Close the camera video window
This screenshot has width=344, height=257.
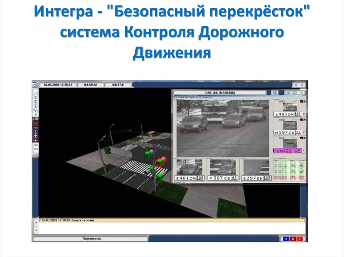(301, 92)
